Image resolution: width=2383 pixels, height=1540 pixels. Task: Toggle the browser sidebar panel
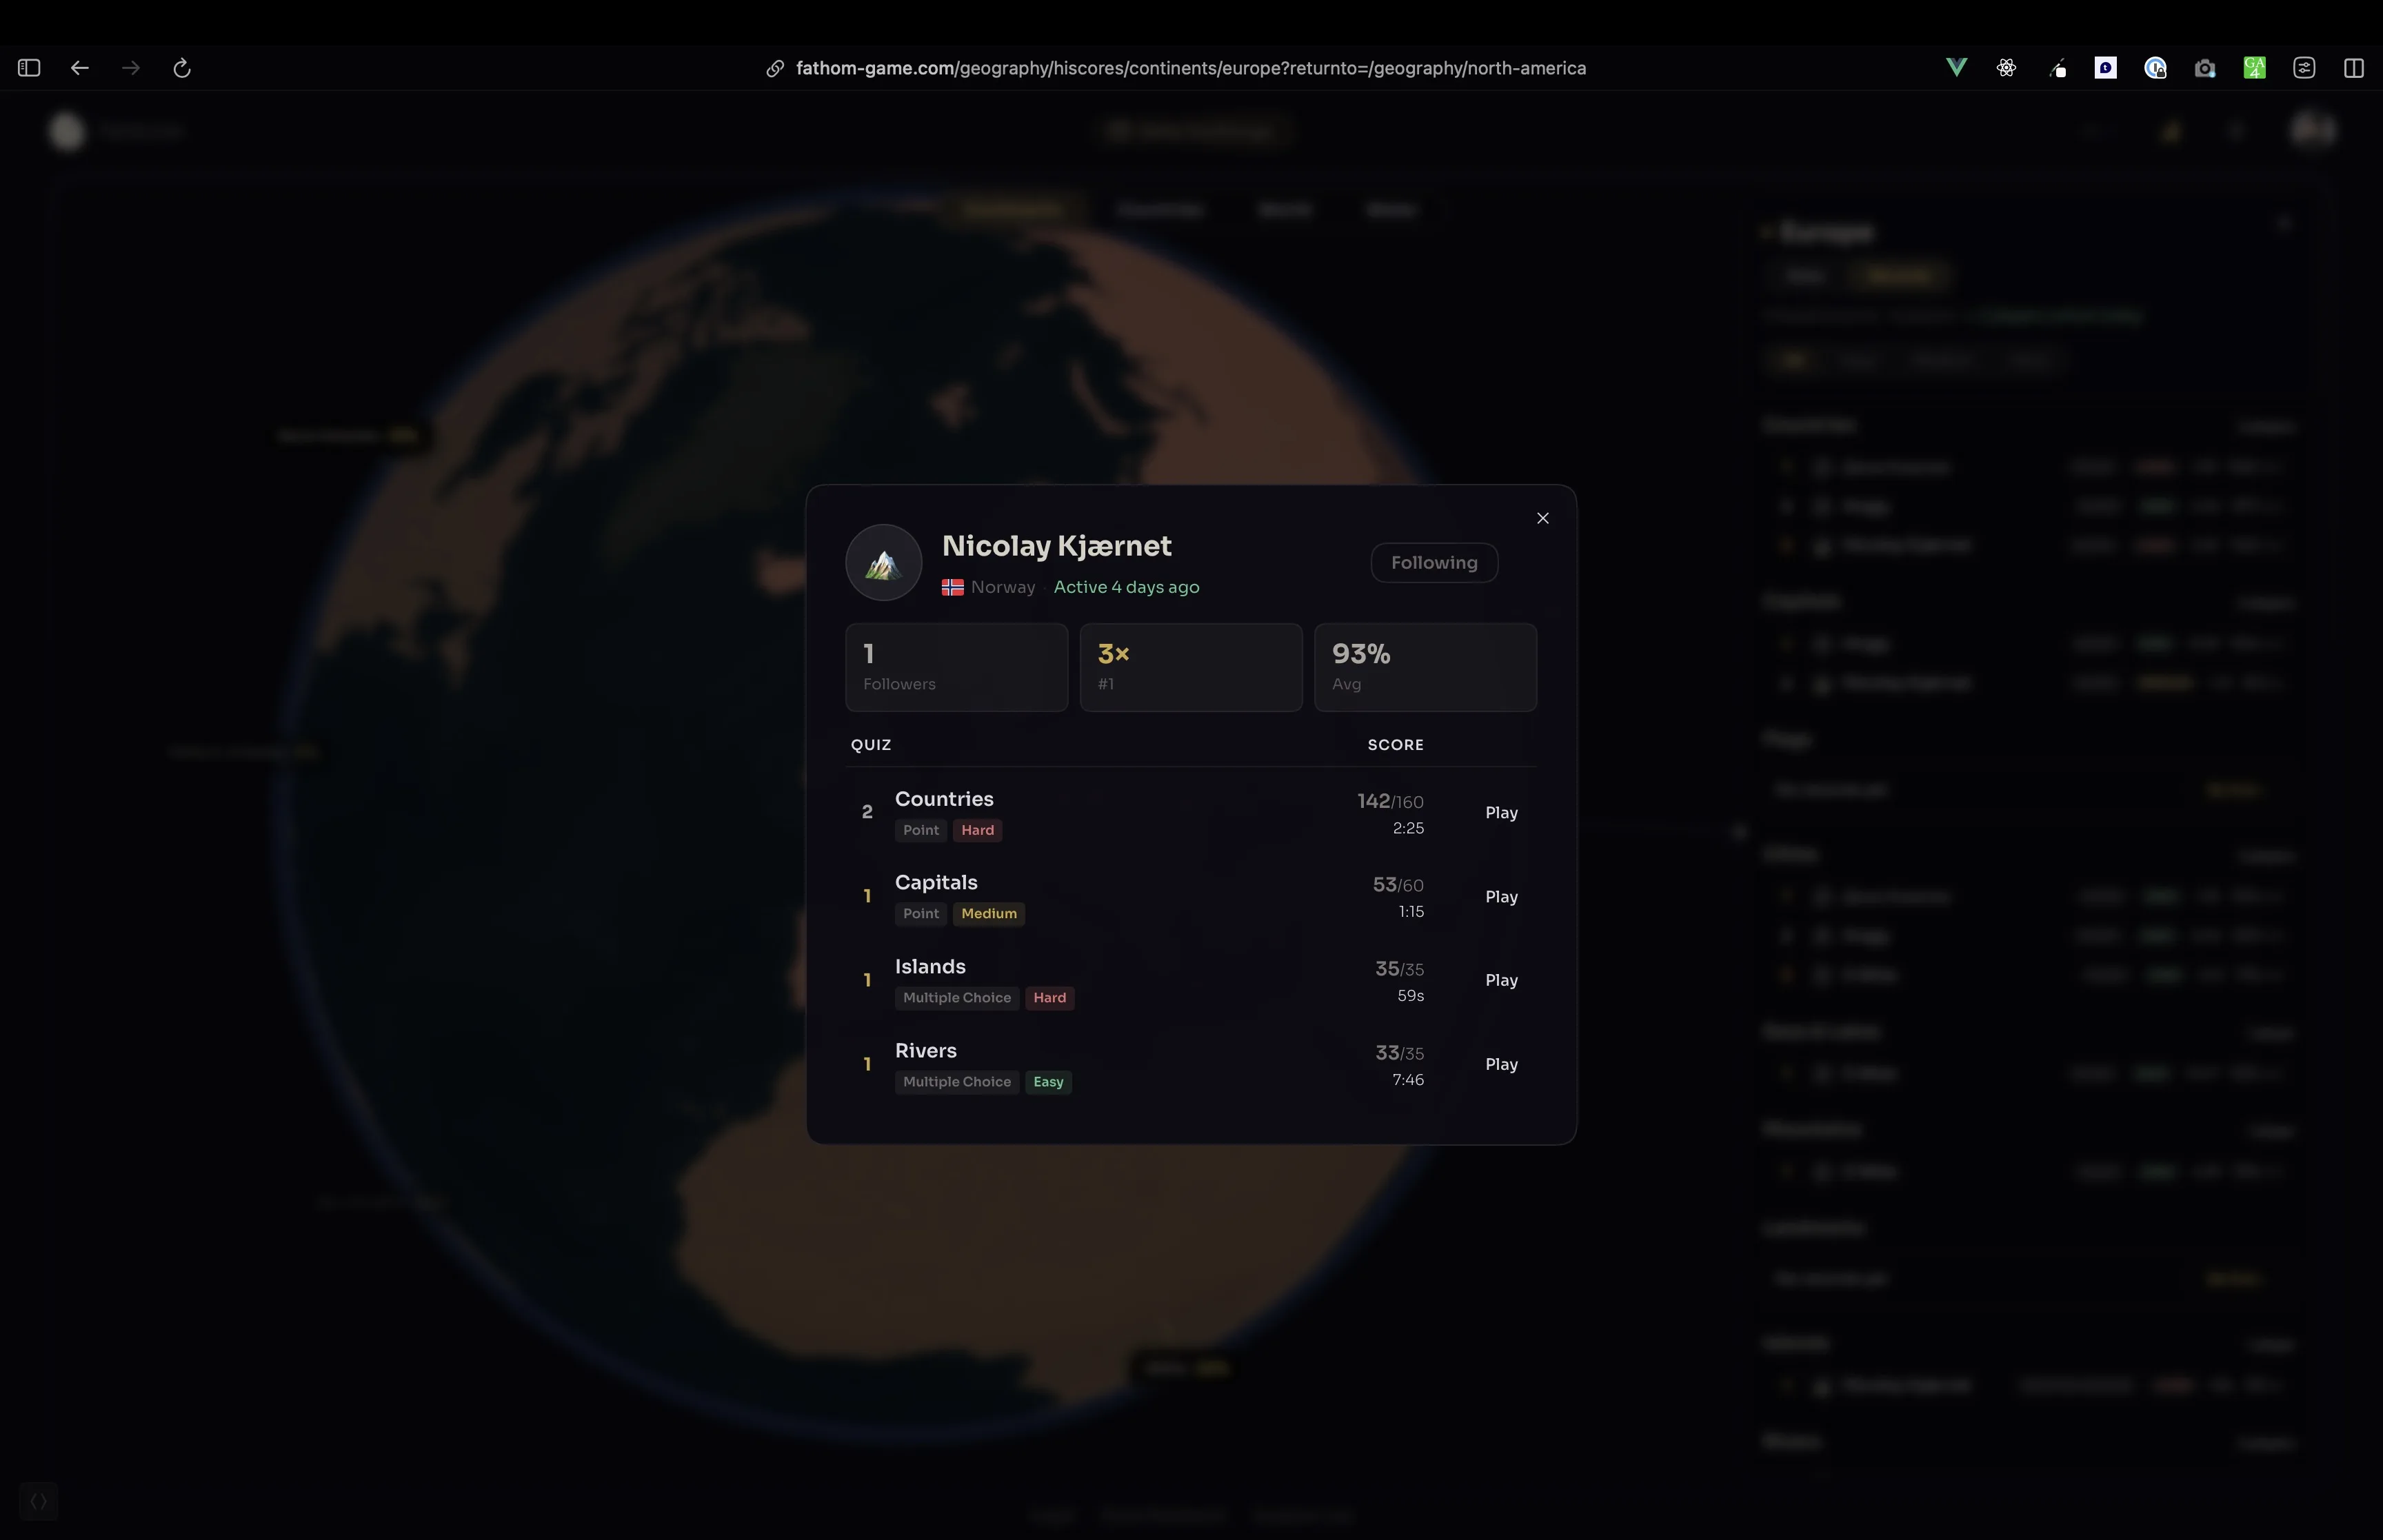tap(29, 68)
